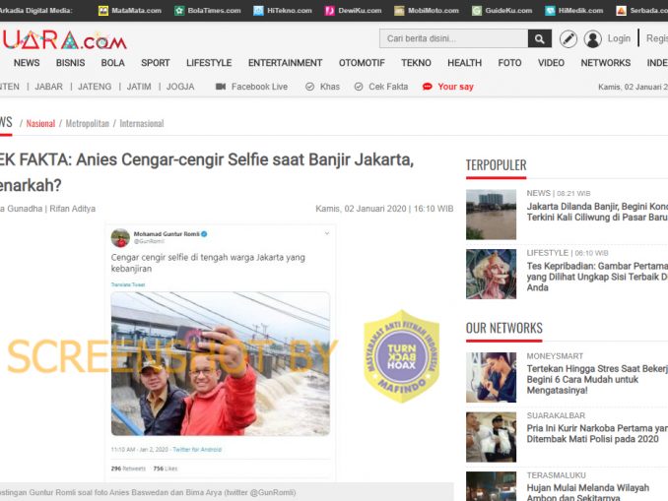Select the Metropolitan breadcrumb tab
This screenshot has height=501, width=668.
pos(88,123)
